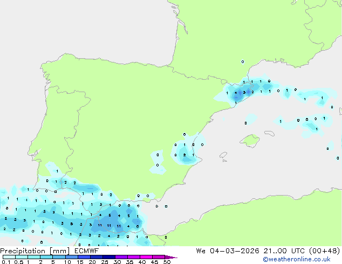
Task: Click the "50" legend scale label
Action: point(167,262)
